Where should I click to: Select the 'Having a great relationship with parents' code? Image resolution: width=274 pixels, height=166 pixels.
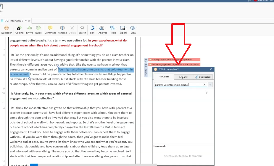[x=174, y=59]
